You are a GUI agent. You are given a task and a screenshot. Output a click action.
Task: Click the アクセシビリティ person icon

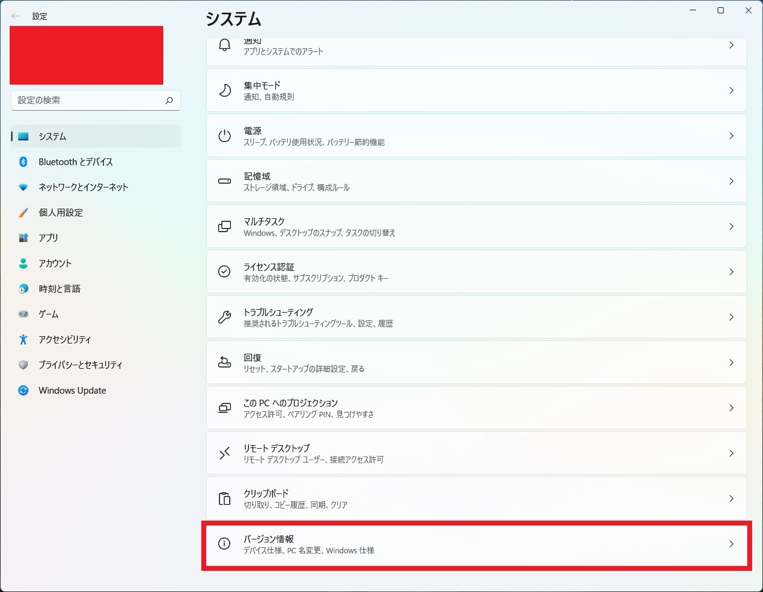(24, 340)
